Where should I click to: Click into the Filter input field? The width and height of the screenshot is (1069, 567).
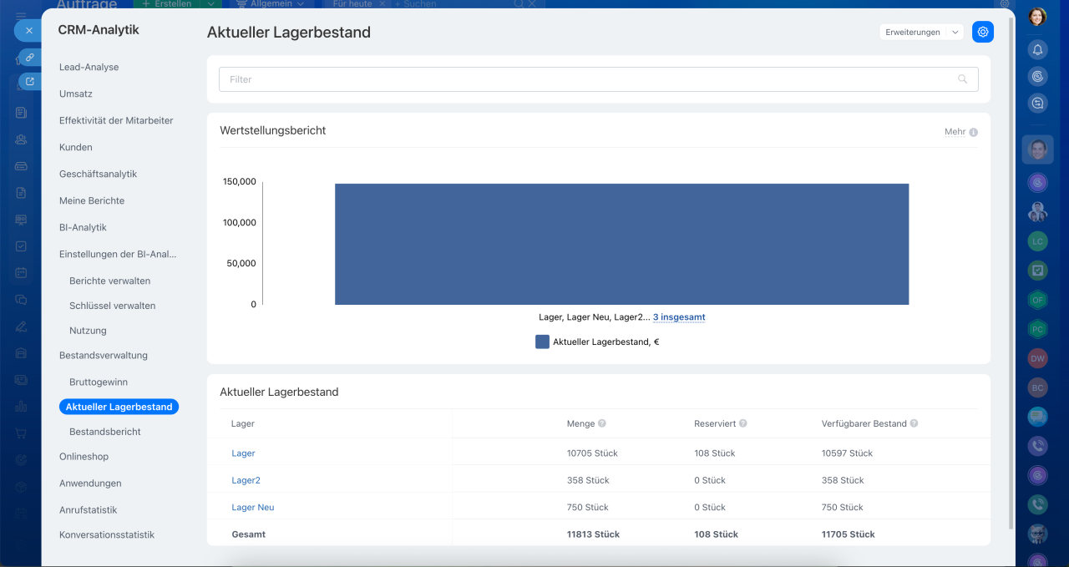[x=585, y=79]
